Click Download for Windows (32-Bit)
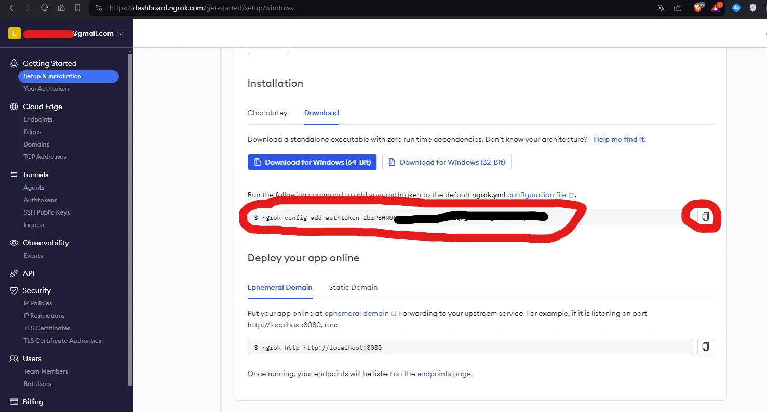 (x=447, y=162)
